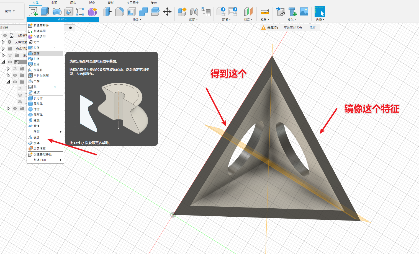Screen dimensions: 419x254
Task: Click the Create Sketch toolbar icon
Action: click(x=33, y=12)
